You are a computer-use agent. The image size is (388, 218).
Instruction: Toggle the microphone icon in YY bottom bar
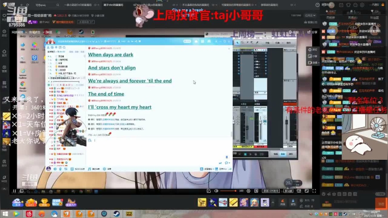click(x=60, y=169)
